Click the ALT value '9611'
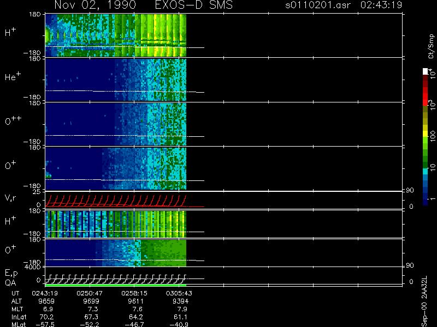The height and width of the screenshot is (327, 437). 135,301
